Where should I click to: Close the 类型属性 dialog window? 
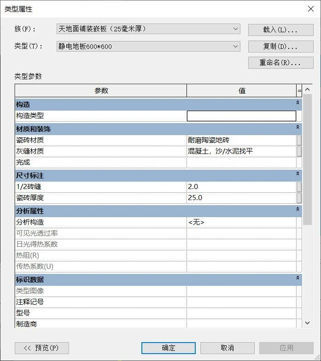(310, 9)
